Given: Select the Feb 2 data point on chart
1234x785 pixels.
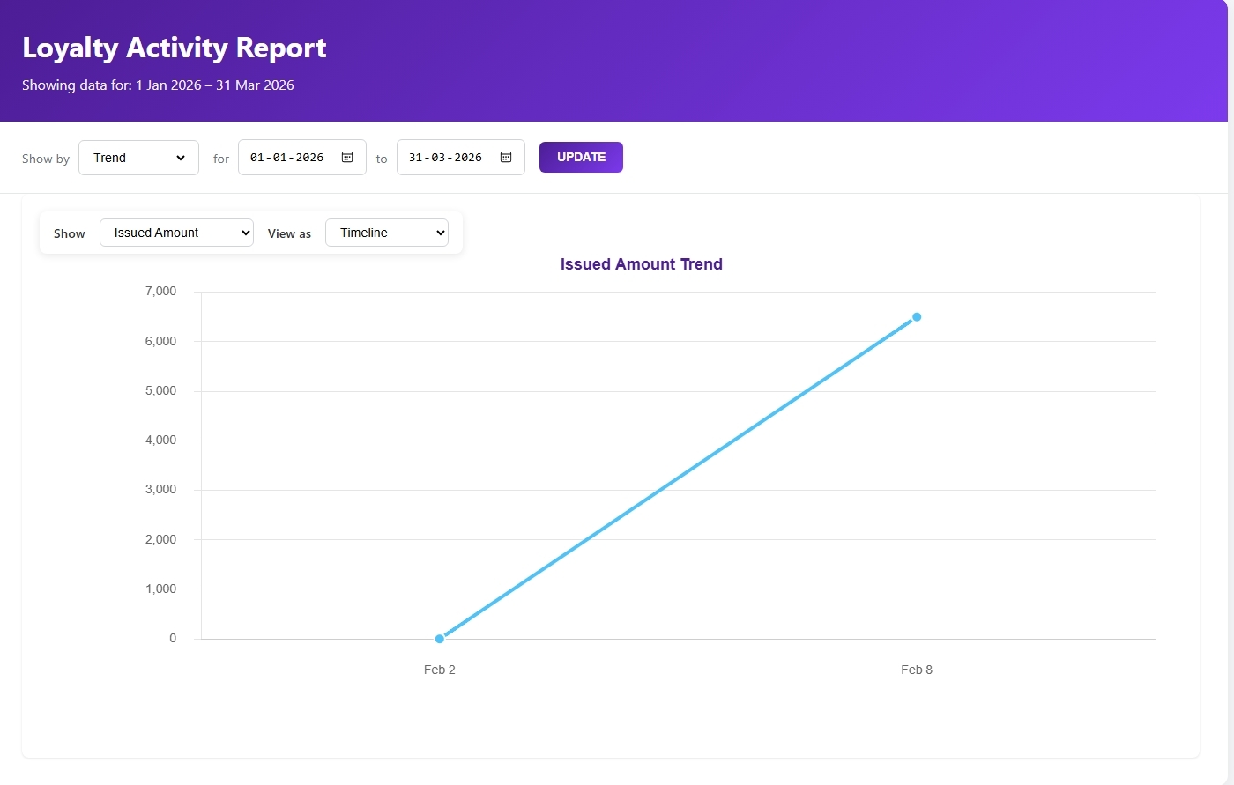Looking at the screenshot, I should pos(440,639).
